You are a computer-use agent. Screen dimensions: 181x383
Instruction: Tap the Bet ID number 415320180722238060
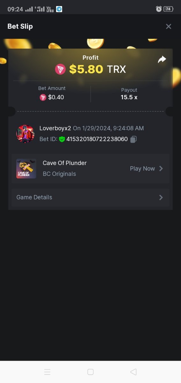(97, 139)
